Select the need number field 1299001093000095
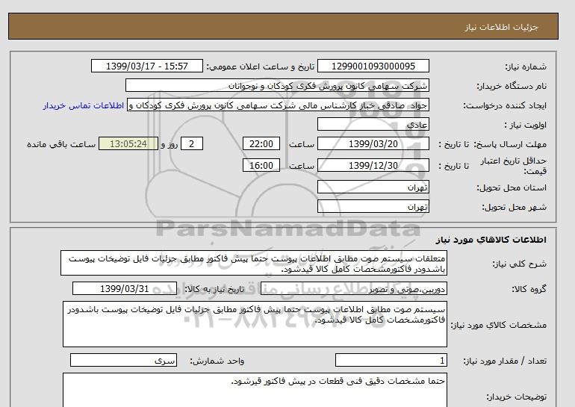Image resolution: width=575 pixels, height=407 pixels. 373,66
